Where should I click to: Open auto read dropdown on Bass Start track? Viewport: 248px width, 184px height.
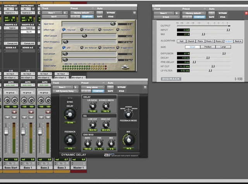click(x=11, y=85)
